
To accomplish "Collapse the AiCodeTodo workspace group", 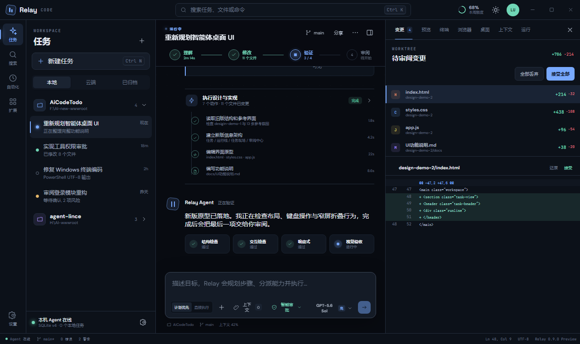I will pos(145,105).
